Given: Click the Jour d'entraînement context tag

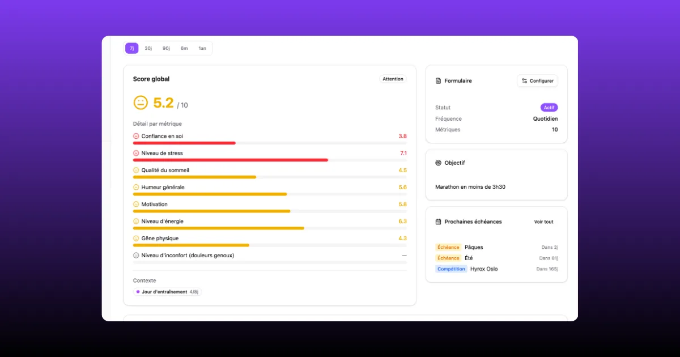Looking at the screenshot, I should coord(167,292).
